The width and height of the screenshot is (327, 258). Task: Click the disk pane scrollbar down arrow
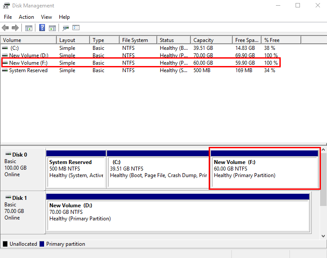323,236
